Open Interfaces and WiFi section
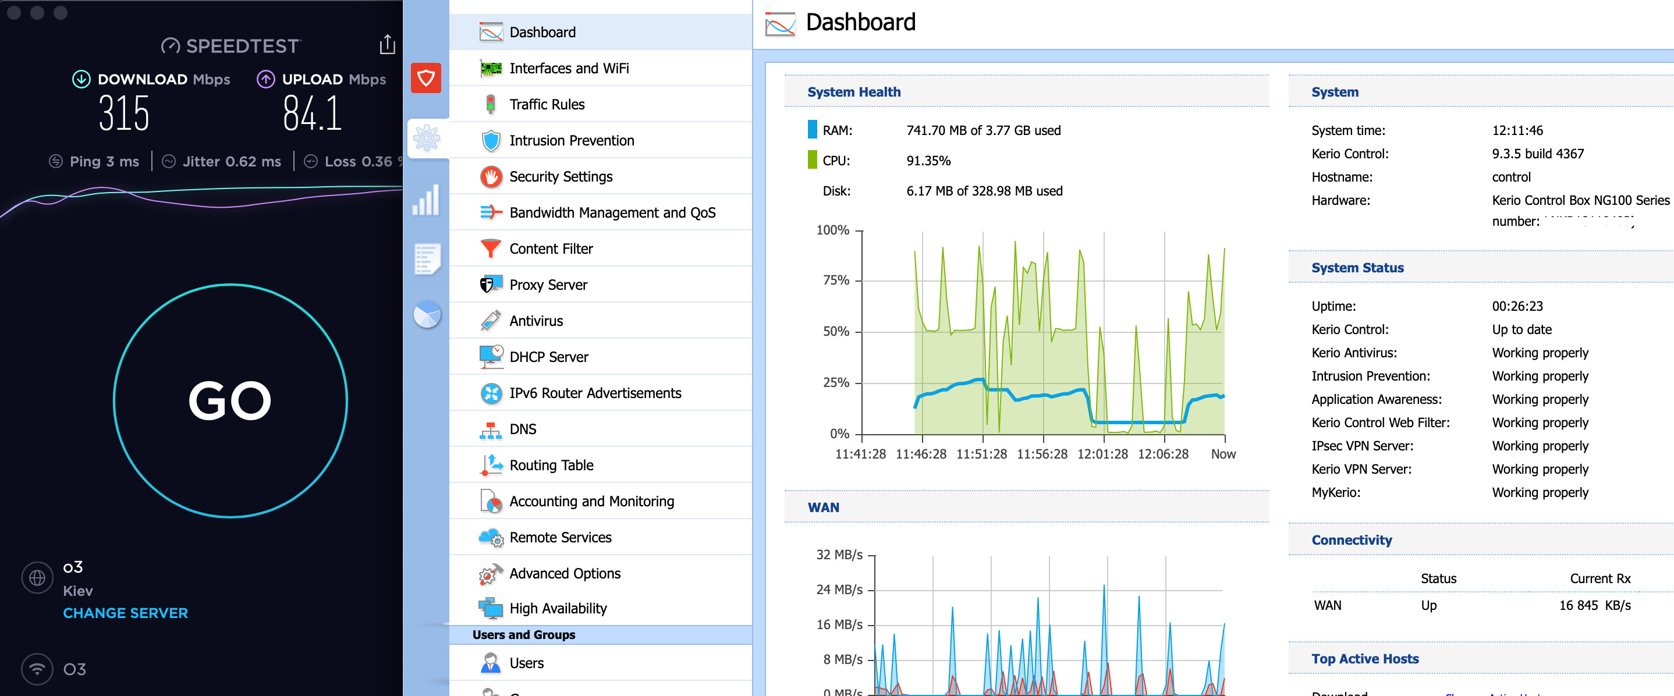Screen dimensions: 1674x696 coord(569,68)
